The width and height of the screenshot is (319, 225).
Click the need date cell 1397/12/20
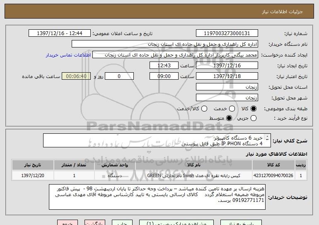tap(33, 175)
